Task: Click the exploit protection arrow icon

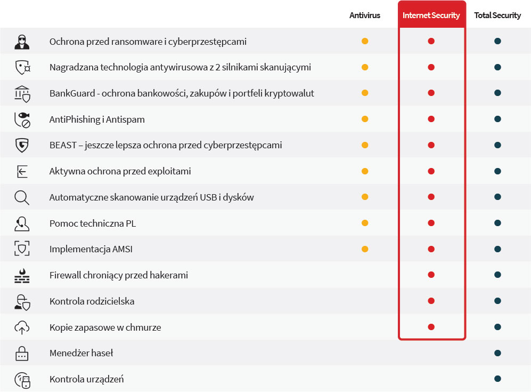Action: point(22,171)
